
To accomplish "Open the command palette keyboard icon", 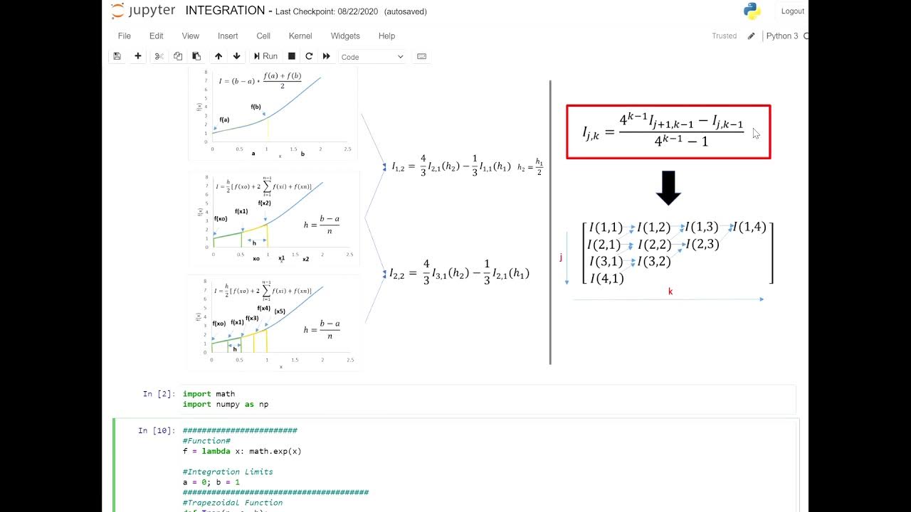I will (421, 56).
